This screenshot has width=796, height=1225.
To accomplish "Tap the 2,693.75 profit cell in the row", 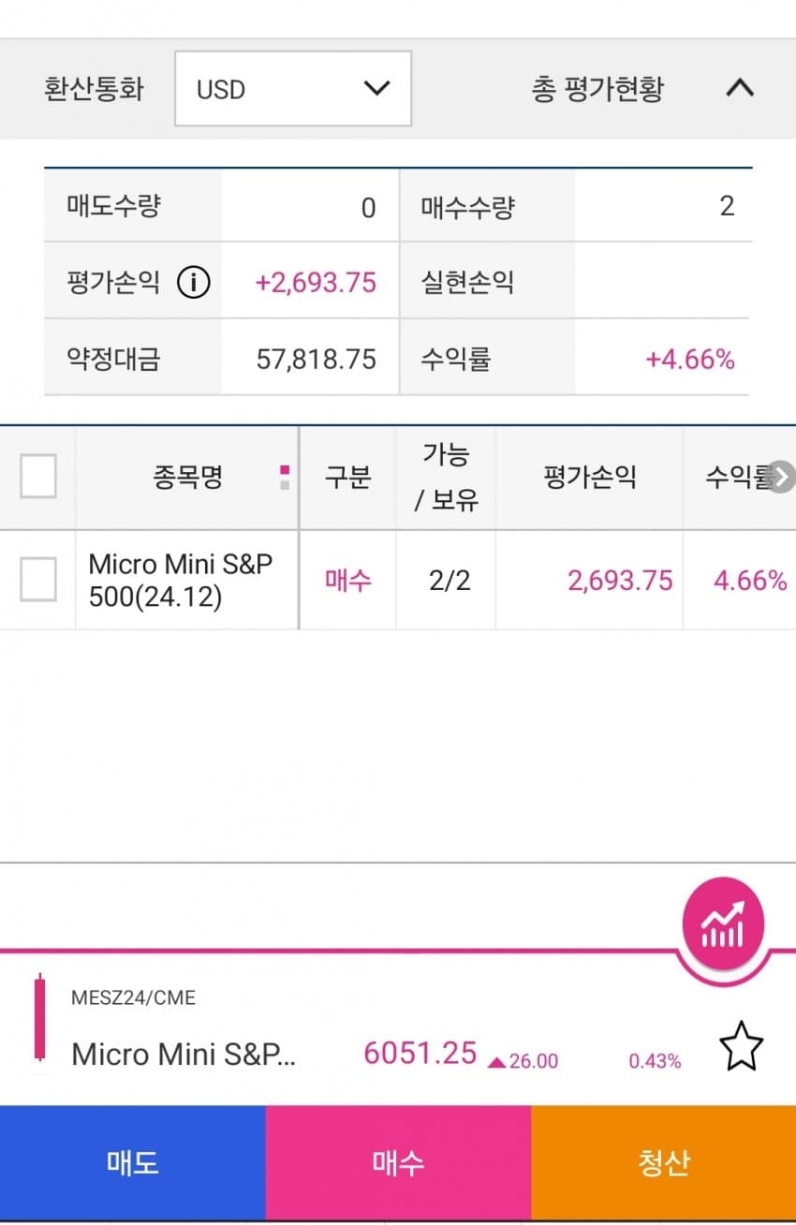I will 620,581.
